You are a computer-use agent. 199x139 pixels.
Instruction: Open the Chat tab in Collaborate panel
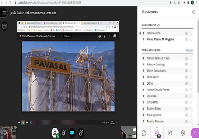tap(144, 133)
